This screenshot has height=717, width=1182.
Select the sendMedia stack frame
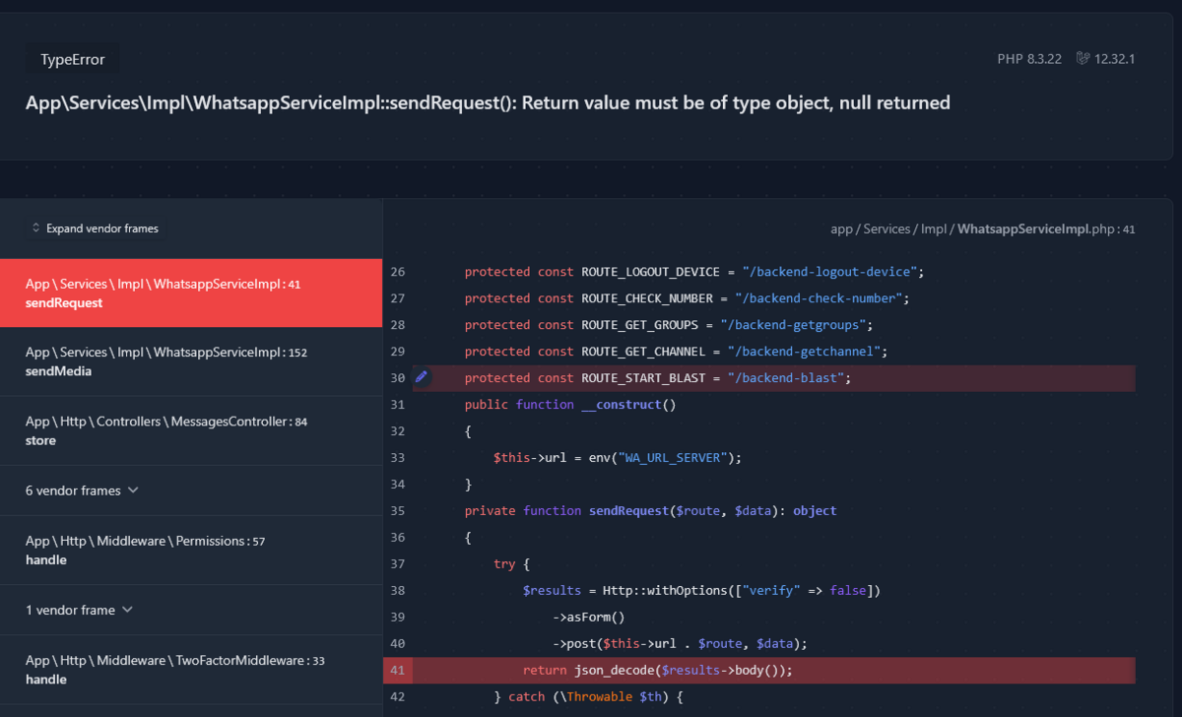click(x=191, y=361)
